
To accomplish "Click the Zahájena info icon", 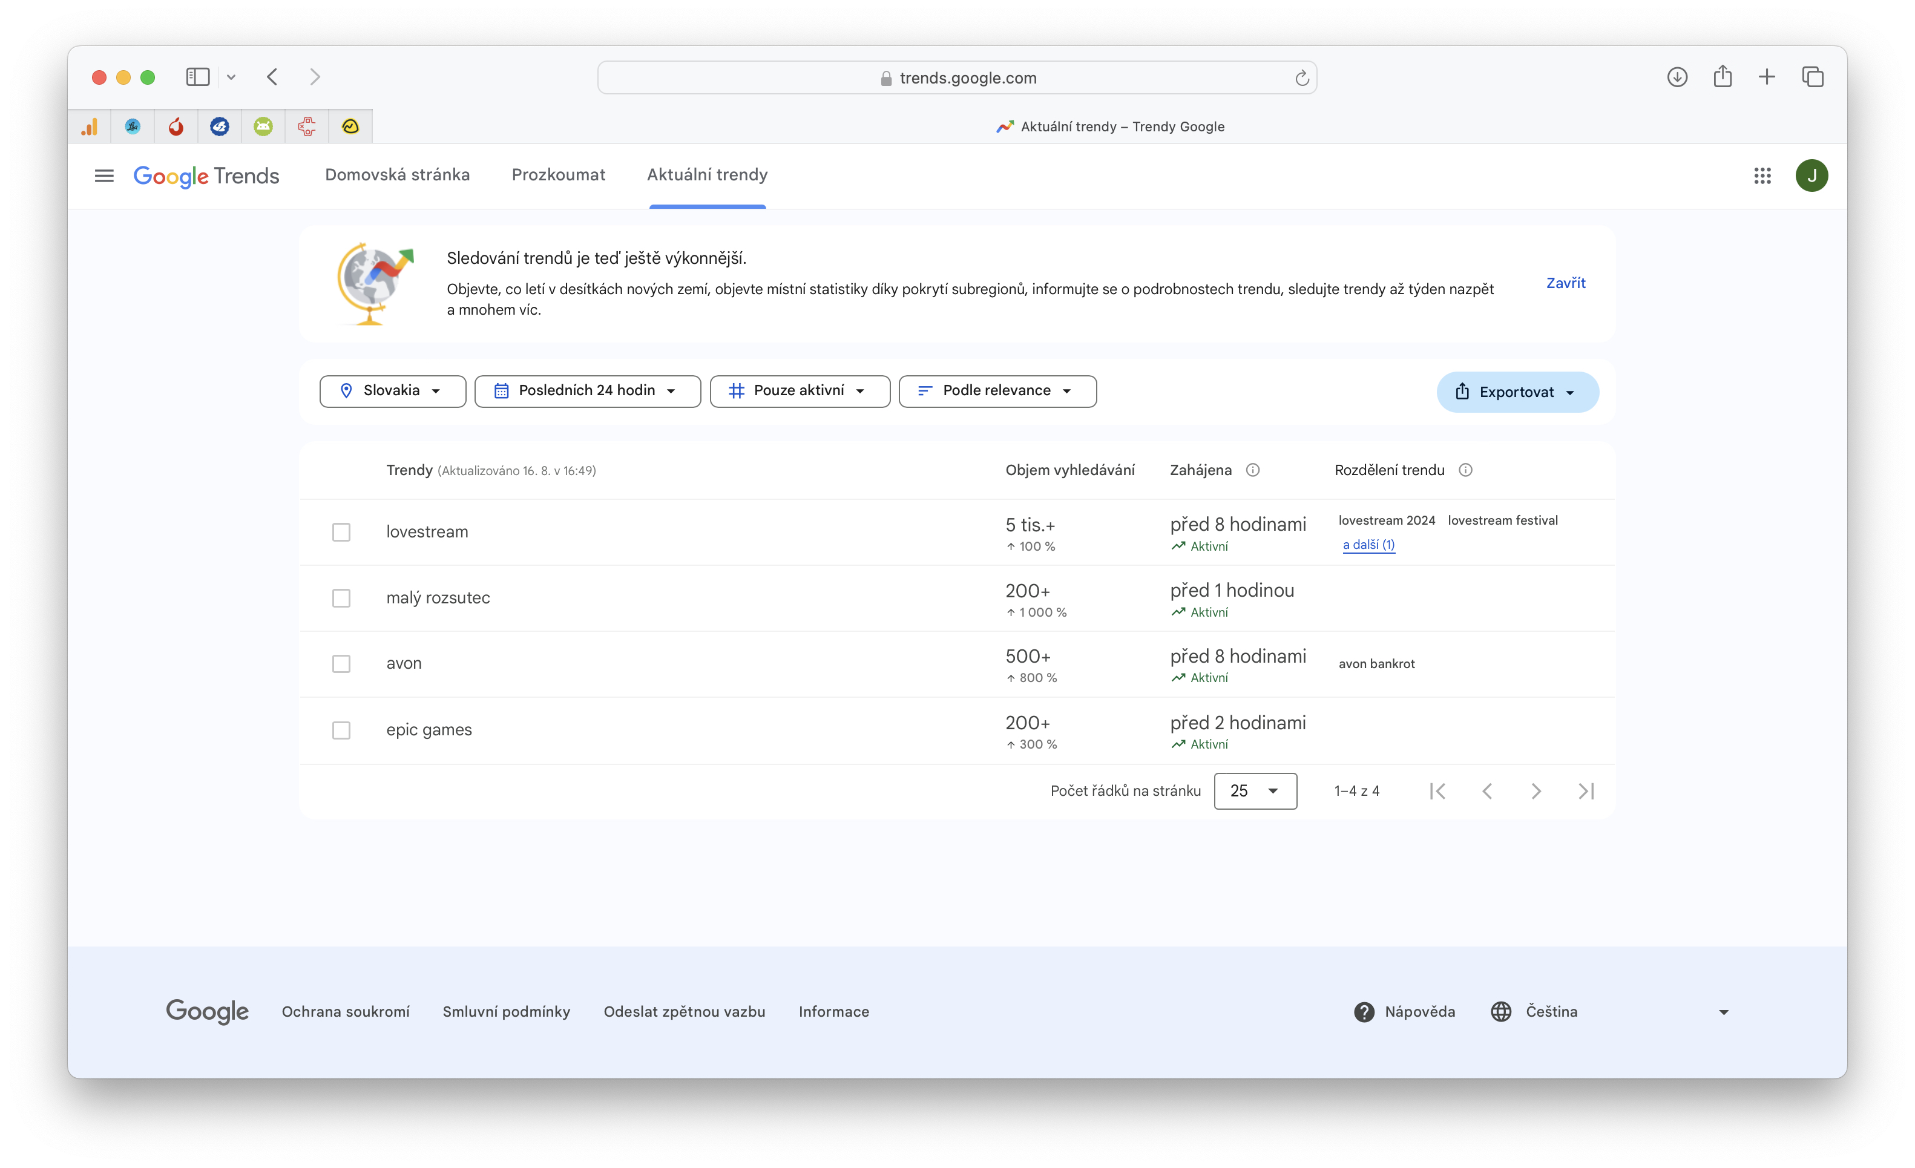I will [1253, 470].
